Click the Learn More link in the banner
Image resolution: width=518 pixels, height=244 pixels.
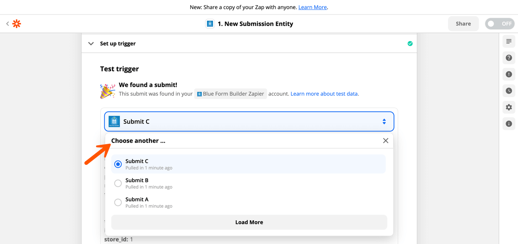[312, 7]
